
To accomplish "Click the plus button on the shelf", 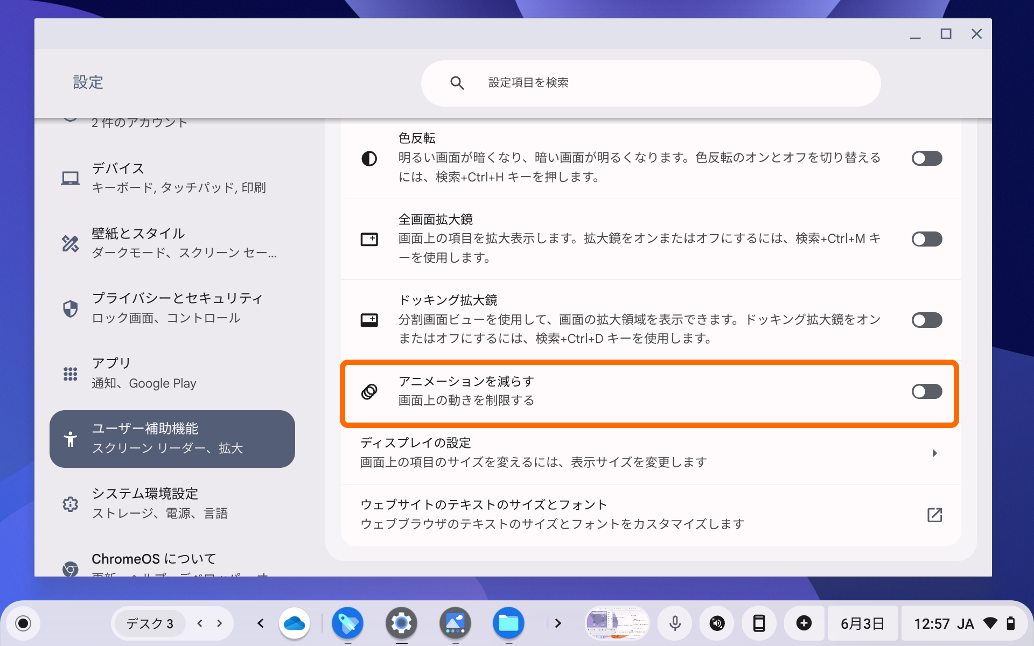I will (804, 623).
